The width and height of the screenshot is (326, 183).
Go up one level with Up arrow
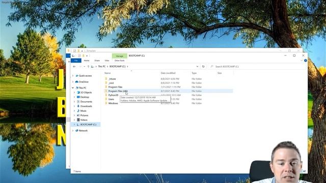point(88,67)
